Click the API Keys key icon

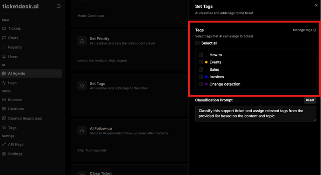click(4, 144)
